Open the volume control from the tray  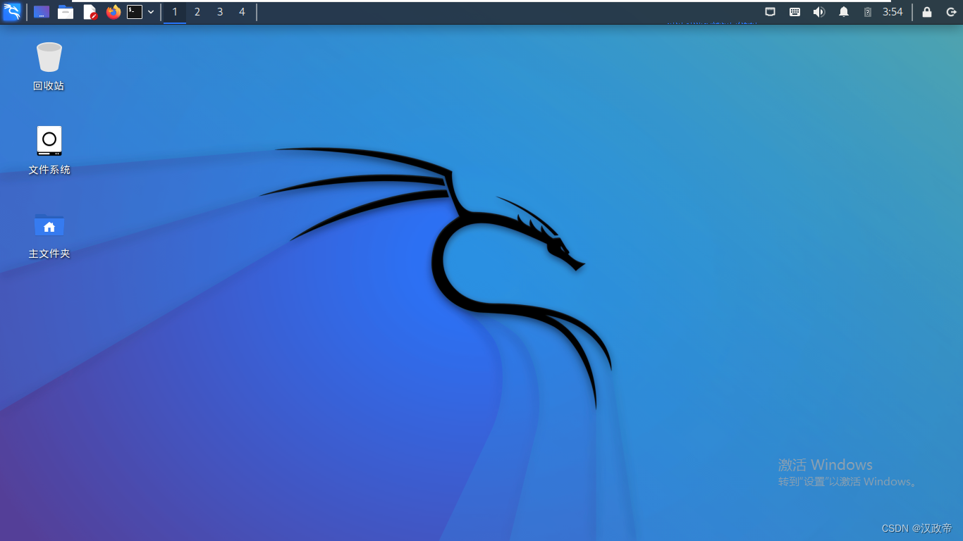pos(819,11)
